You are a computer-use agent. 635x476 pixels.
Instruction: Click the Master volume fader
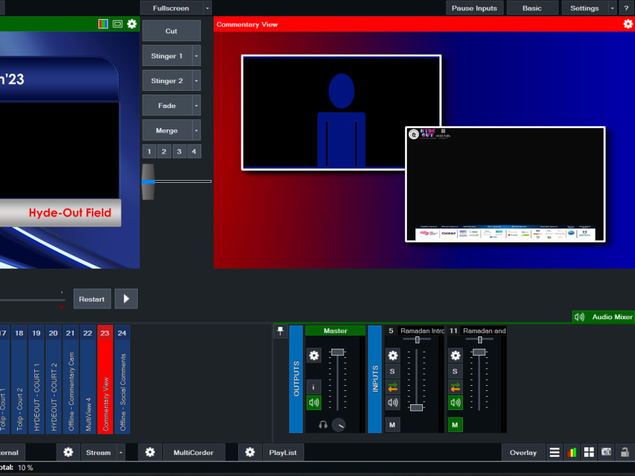pyautogui.click(x=337, y=352)
